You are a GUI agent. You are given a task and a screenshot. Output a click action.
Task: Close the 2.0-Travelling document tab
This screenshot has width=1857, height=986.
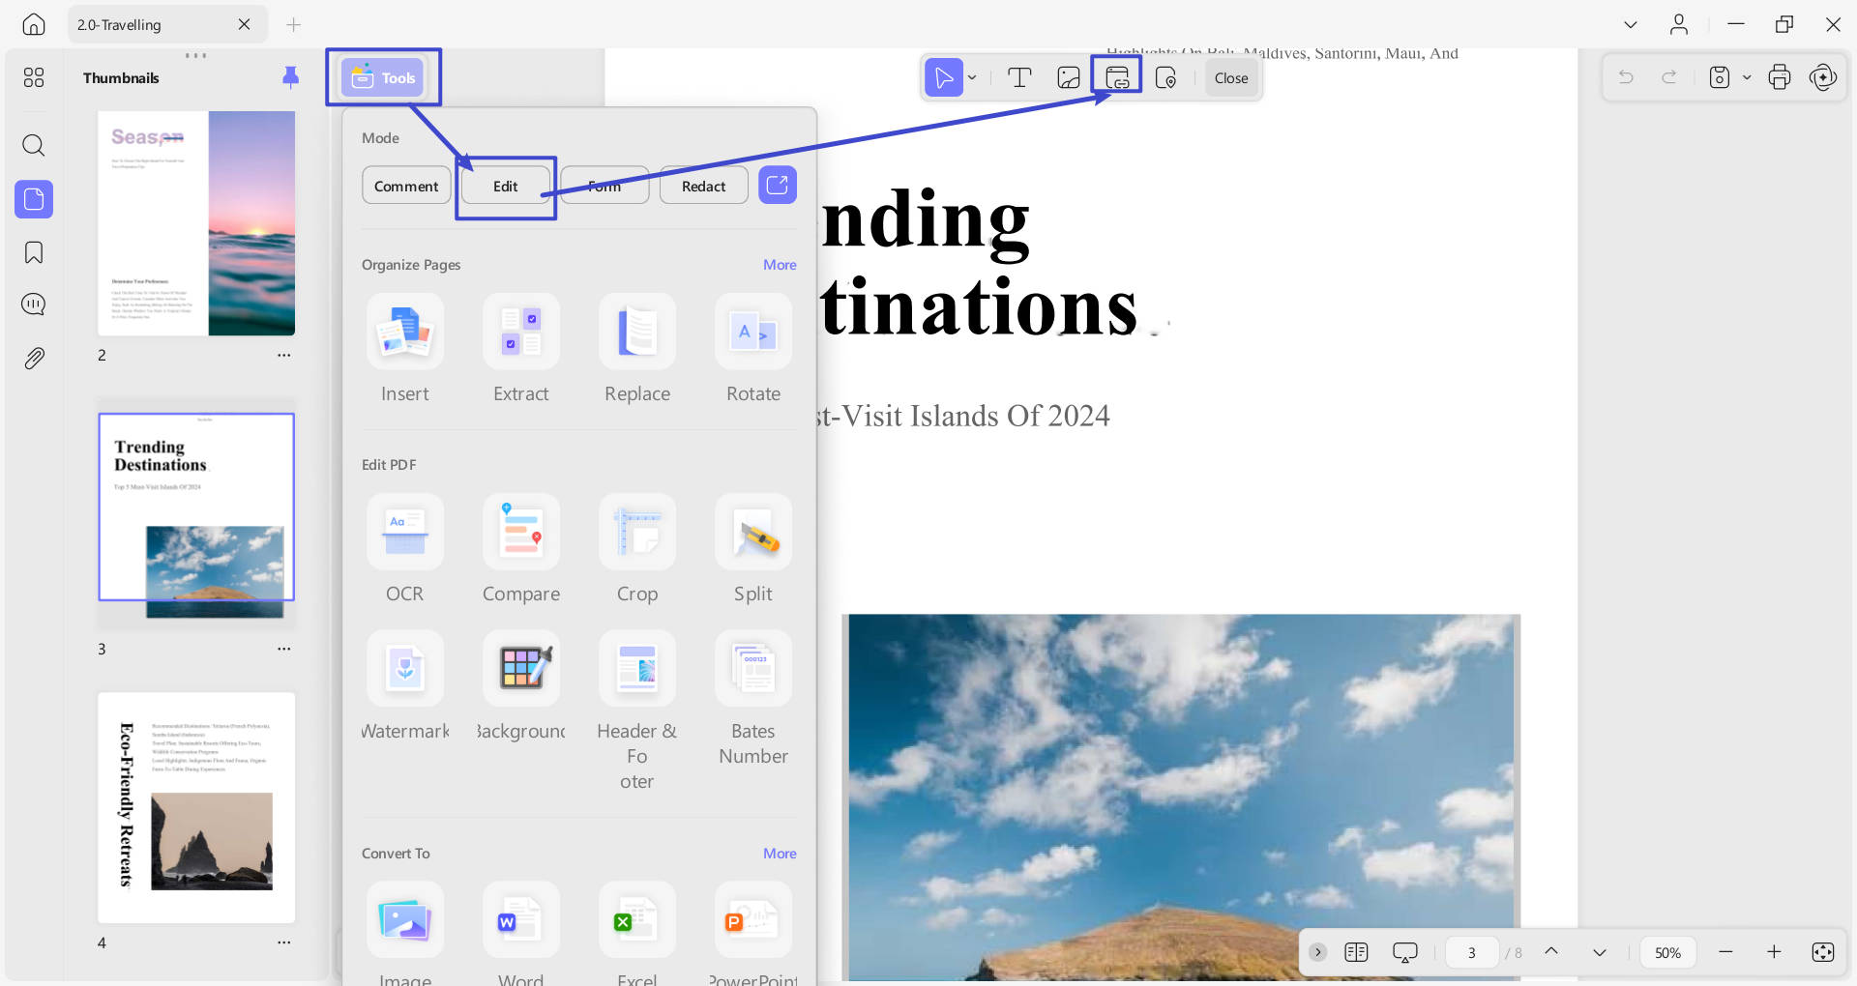pos(244,24)
